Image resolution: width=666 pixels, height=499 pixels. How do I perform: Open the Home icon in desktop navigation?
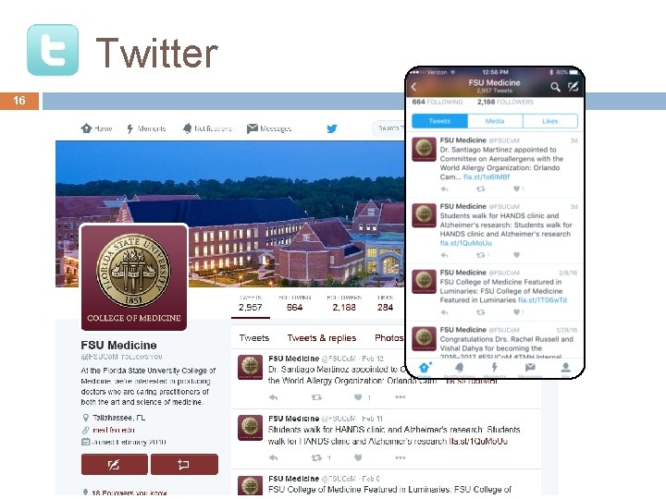point(86,128)
